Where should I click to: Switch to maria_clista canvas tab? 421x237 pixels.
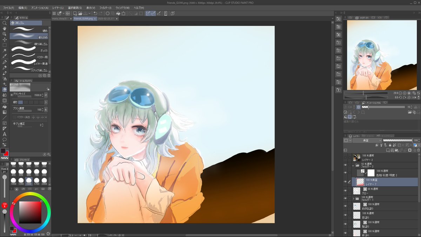[x=61, y=18]
